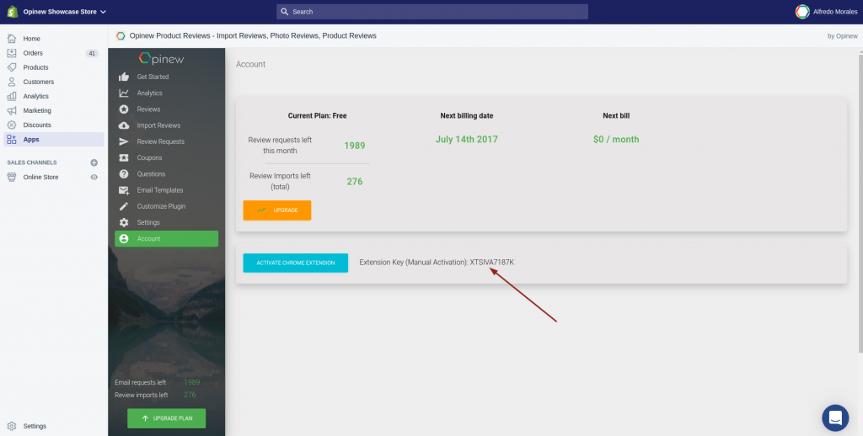863x436 pixels.
Task: Click the Orders inbox icon
Action: (12, 53)
